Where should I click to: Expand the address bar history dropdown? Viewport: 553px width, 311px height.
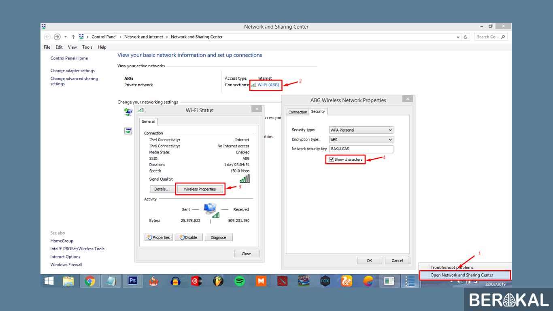tap(458, 36)
